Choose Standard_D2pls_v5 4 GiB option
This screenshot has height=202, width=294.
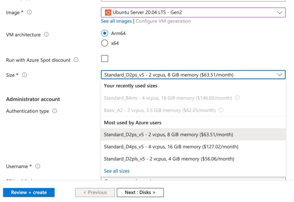coord(193,159)
